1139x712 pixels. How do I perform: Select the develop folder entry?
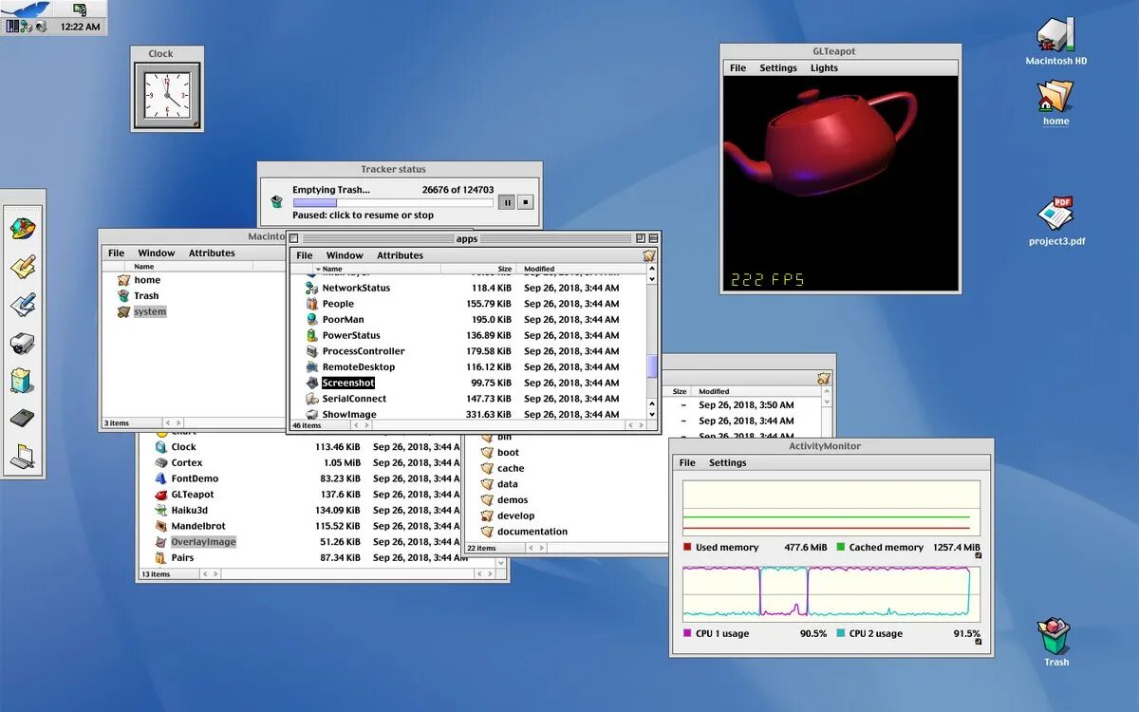516,515
